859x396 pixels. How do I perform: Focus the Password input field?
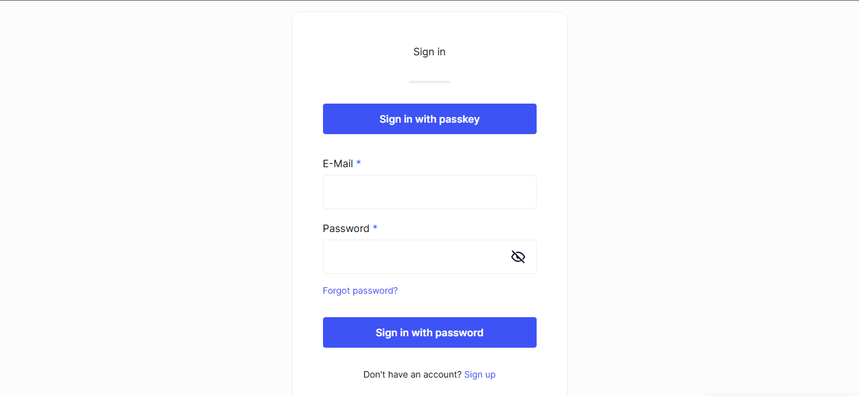point(413,256)
